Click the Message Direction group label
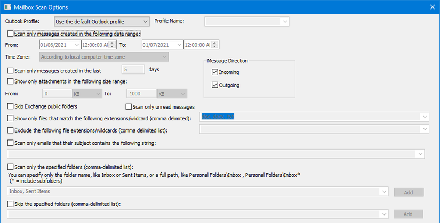440x223 pixels. tap(228, 61)
